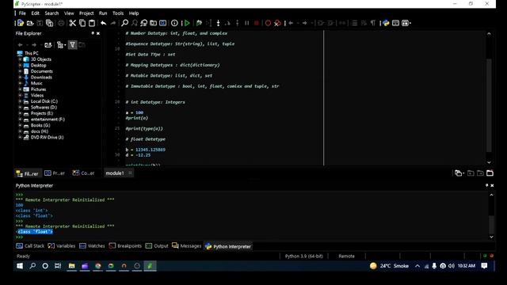Pin the Python Interpreter panel

coord(486,185)
